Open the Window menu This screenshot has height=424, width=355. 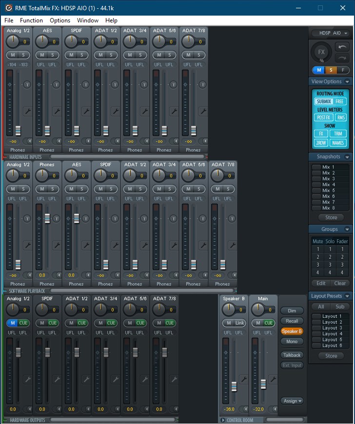[88, 20]
